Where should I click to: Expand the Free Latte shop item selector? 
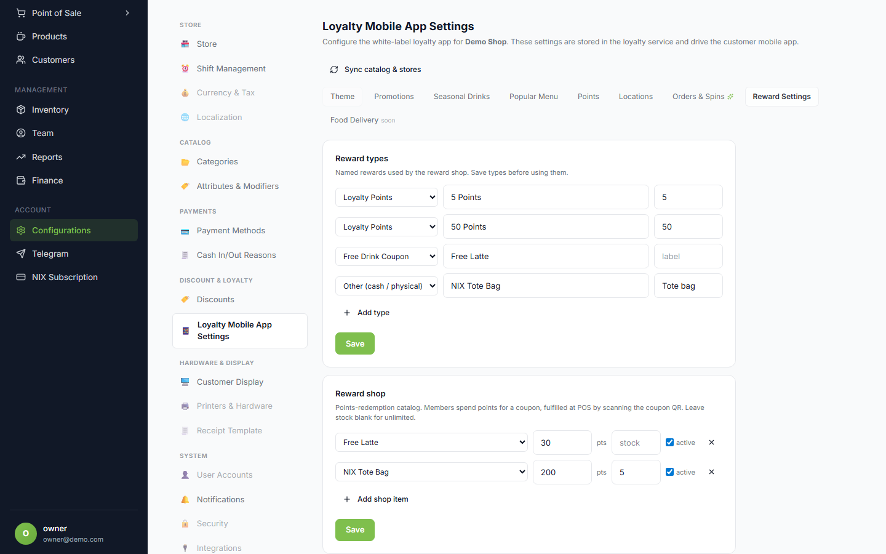(431, 443)
